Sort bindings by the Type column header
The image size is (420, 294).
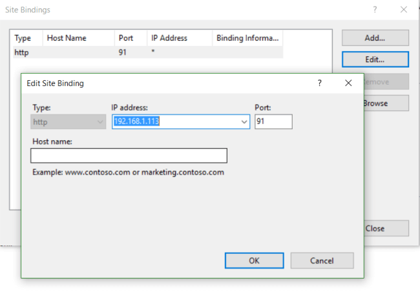point(26,38)
